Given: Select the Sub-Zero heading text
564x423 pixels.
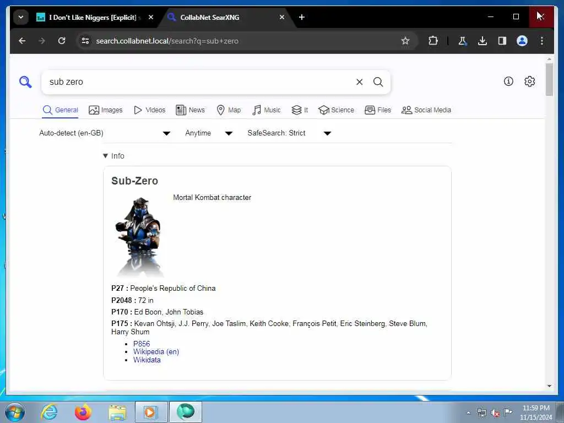Looking at the screenshot, I should point(134,181).
